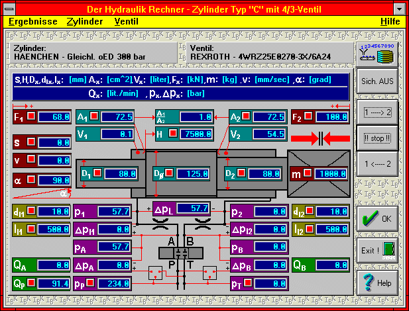Toggle the red box beside H

172,134
